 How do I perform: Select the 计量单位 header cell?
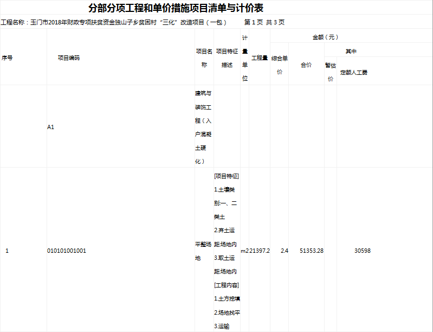pos(245,58)
